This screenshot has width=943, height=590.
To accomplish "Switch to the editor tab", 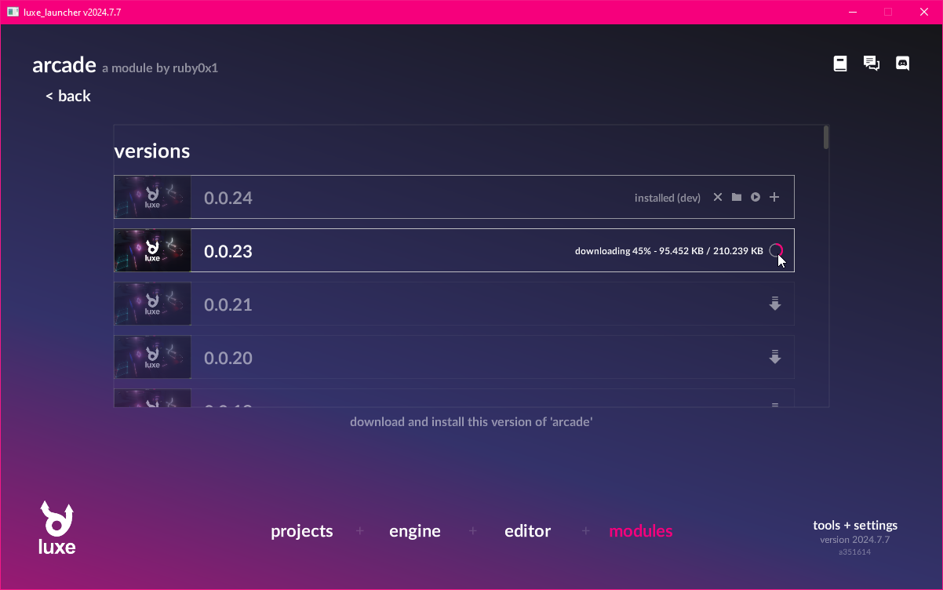I will pyautogui.click(x=528, y=531).
